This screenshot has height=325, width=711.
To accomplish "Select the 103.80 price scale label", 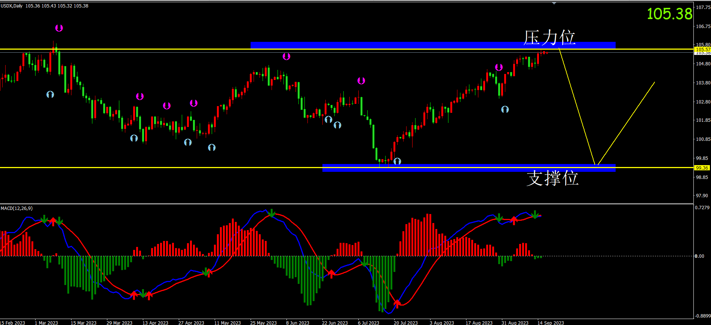I will (703, 83).
